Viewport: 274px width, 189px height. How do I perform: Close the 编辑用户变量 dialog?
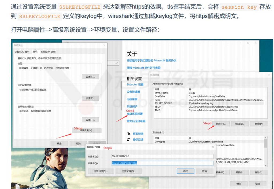pyautogui.click(x=213, y=147)
